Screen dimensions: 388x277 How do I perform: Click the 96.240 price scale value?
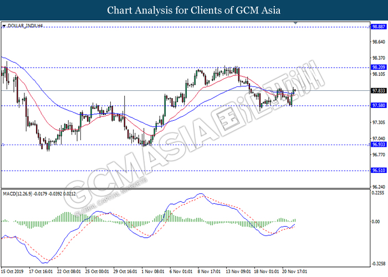[379, 187]
